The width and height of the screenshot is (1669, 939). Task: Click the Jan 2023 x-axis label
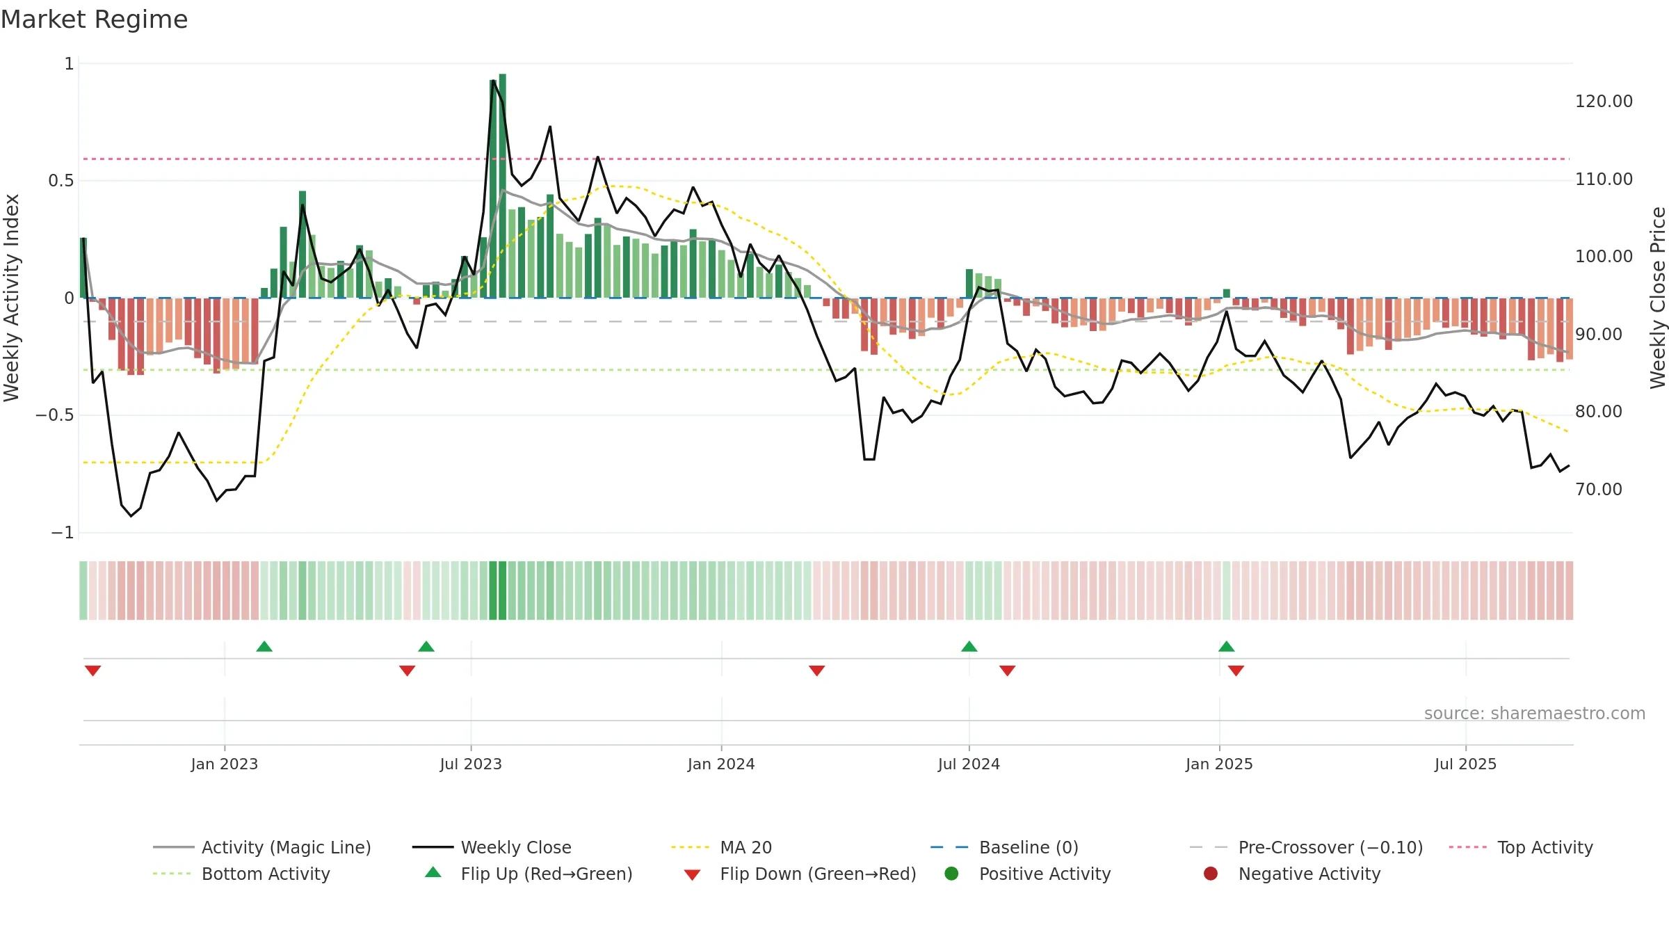[225, 764]
